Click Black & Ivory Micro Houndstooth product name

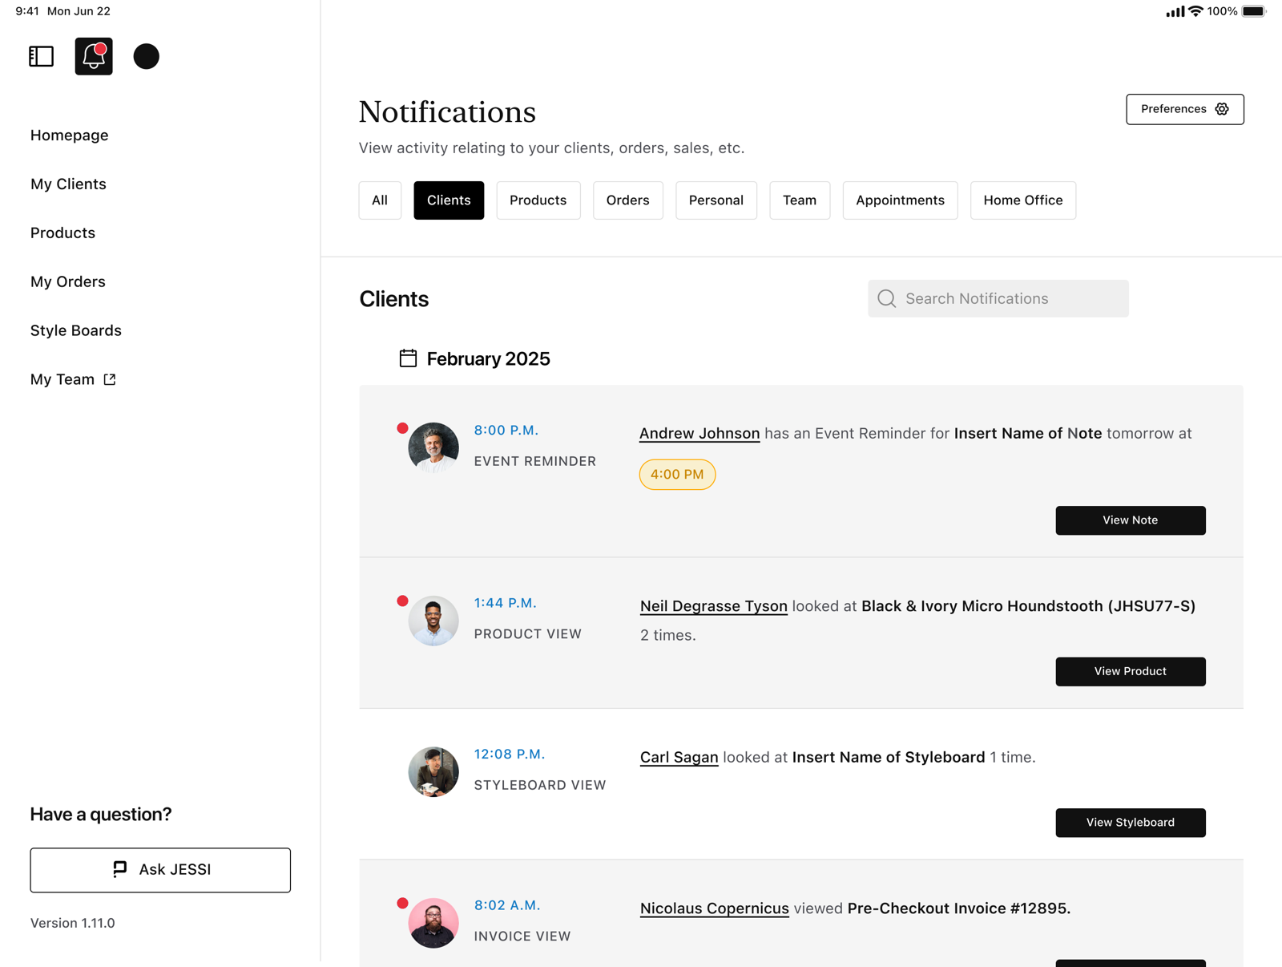(x=1029, y=606)
